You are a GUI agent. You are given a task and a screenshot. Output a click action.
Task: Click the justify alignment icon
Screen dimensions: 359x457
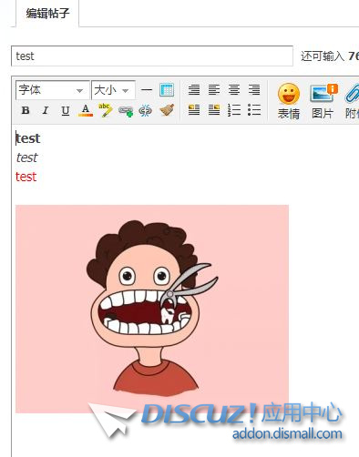(194, 90)
